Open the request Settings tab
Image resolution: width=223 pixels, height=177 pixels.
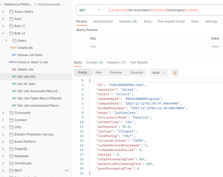[x=211, y=21]
